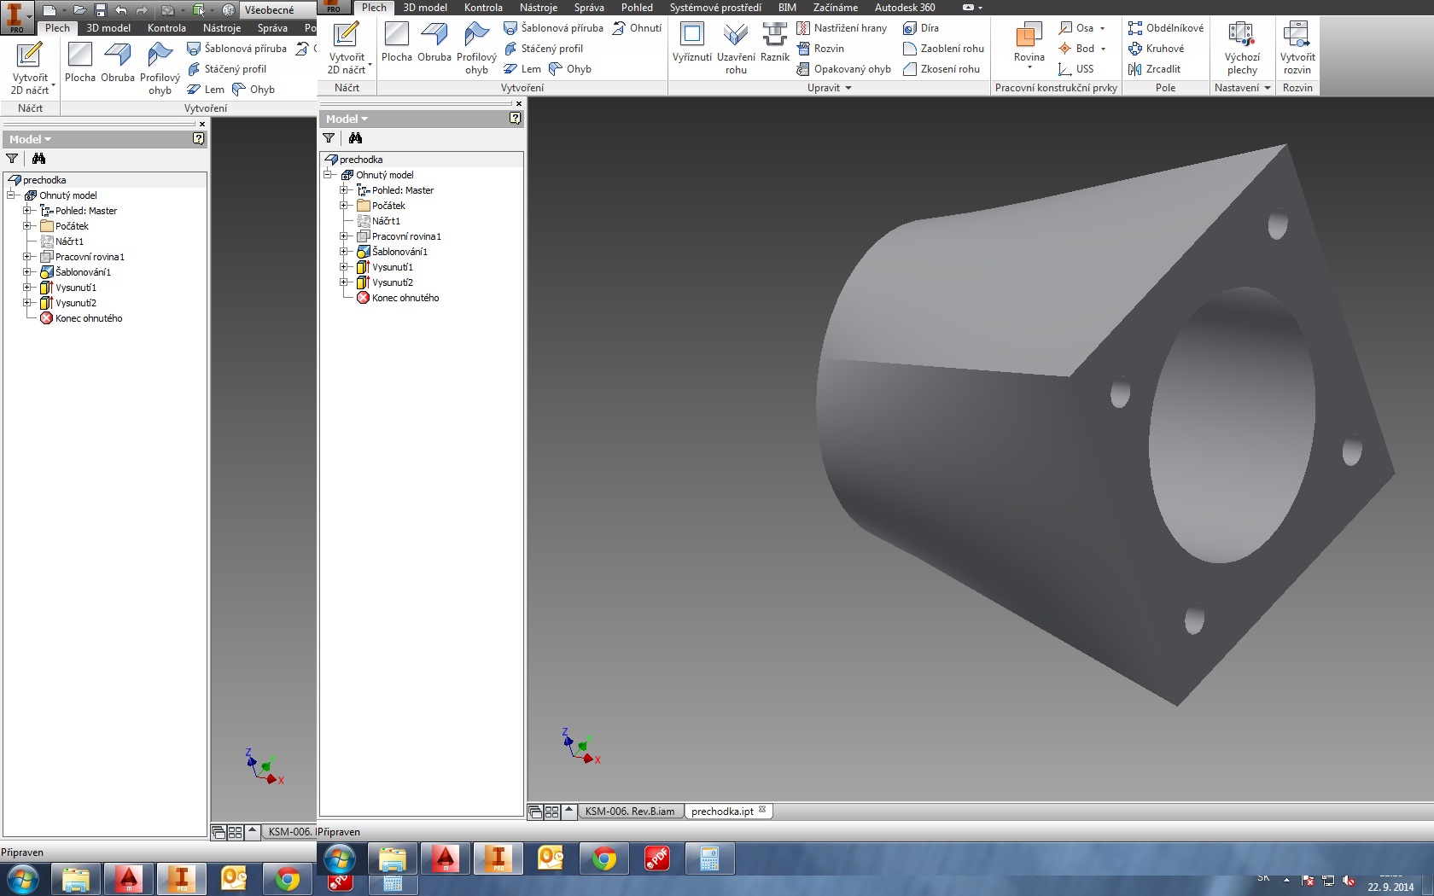1434x896 pixels.
Task: Select the USS tool
Action: click(1075, 69)
